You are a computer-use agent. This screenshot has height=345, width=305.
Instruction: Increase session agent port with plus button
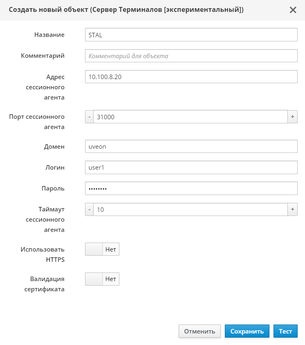pos(292,117)
